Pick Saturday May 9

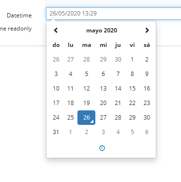click(x=147, y=74)
